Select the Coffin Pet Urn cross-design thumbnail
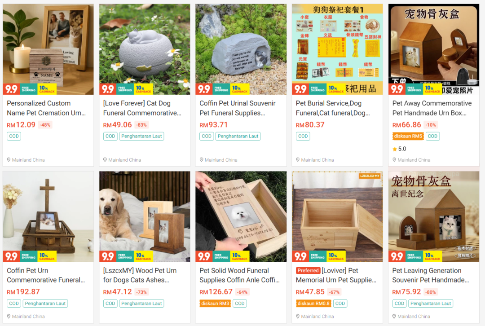Image resolution: width=485 pixels, height=326 pixels. click(x=48, y=216)
